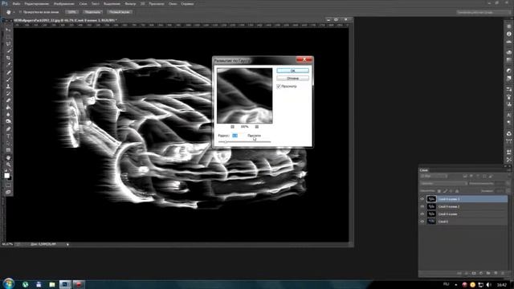Click the Радиус input field
The width and height of the screenshot is (514, 289).
238,136
